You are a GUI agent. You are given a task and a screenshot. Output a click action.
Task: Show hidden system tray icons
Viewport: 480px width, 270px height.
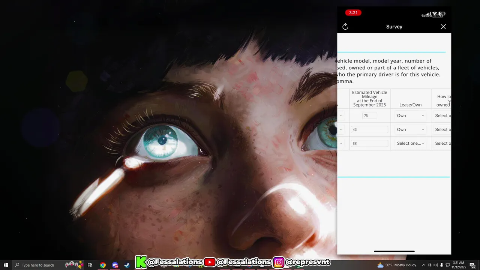coord(424,265)
